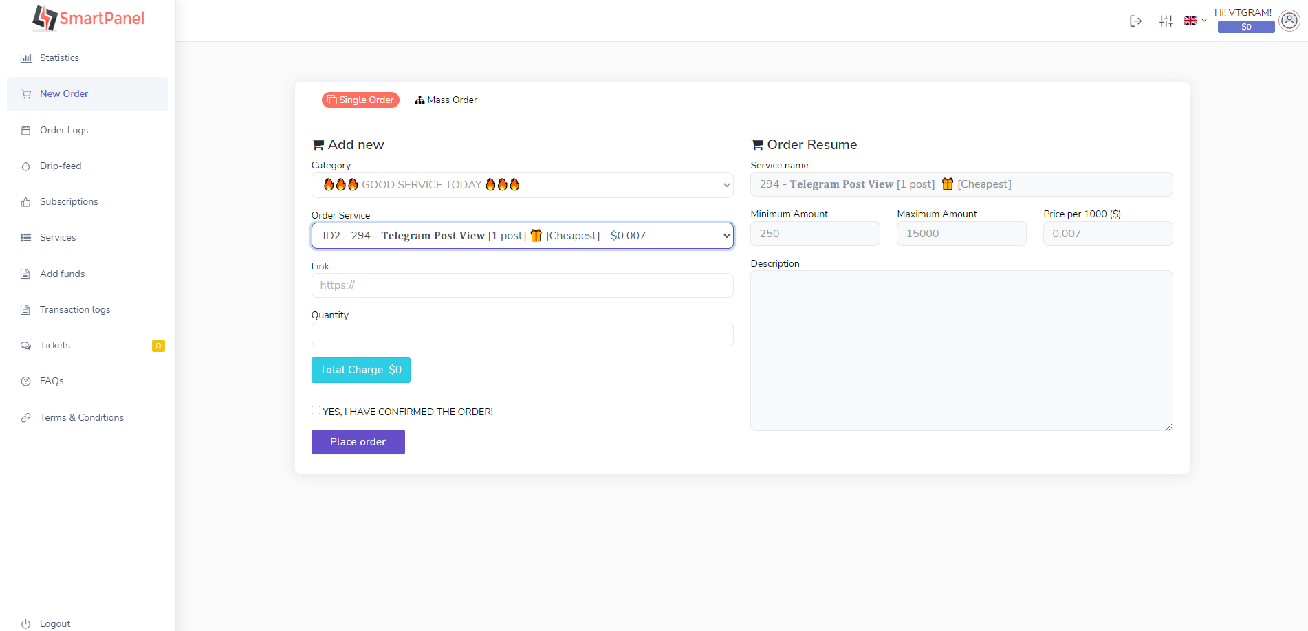Click the Price per 1000 field

point(1108,234)
